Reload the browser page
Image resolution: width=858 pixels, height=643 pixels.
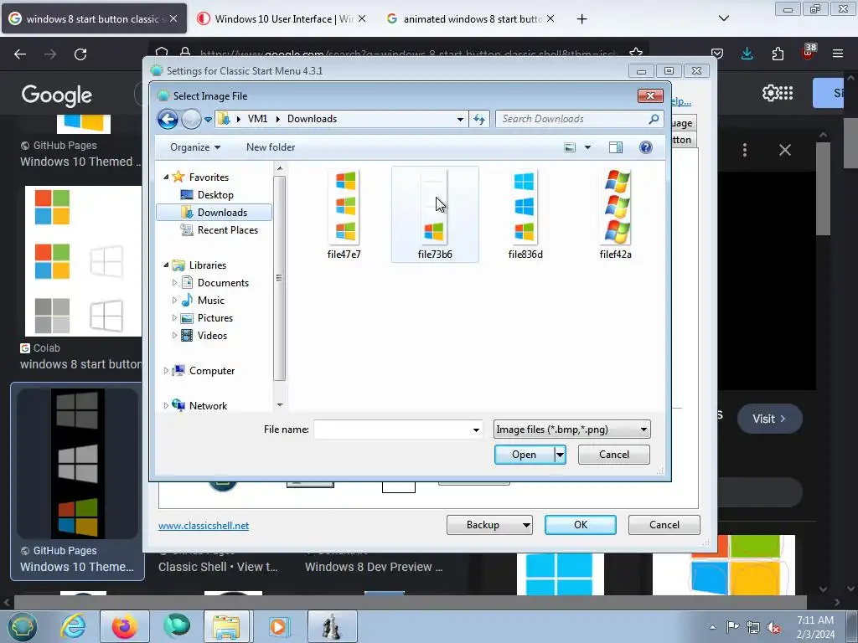(80, 54)
